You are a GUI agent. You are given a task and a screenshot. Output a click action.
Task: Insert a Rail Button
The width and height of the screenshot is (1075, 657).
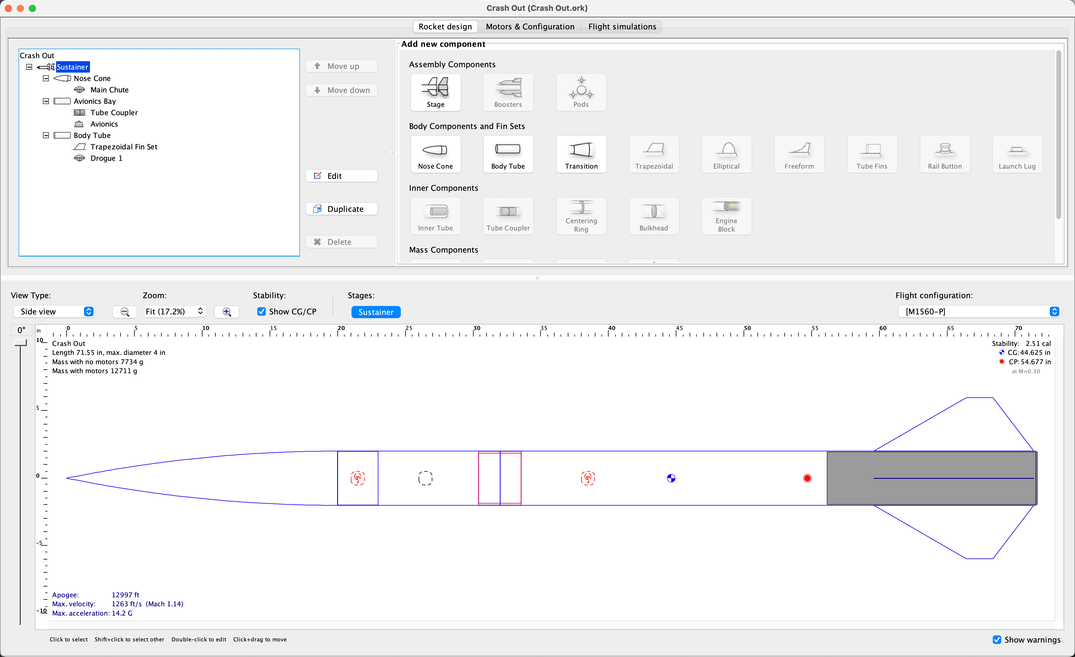point(945,154)
